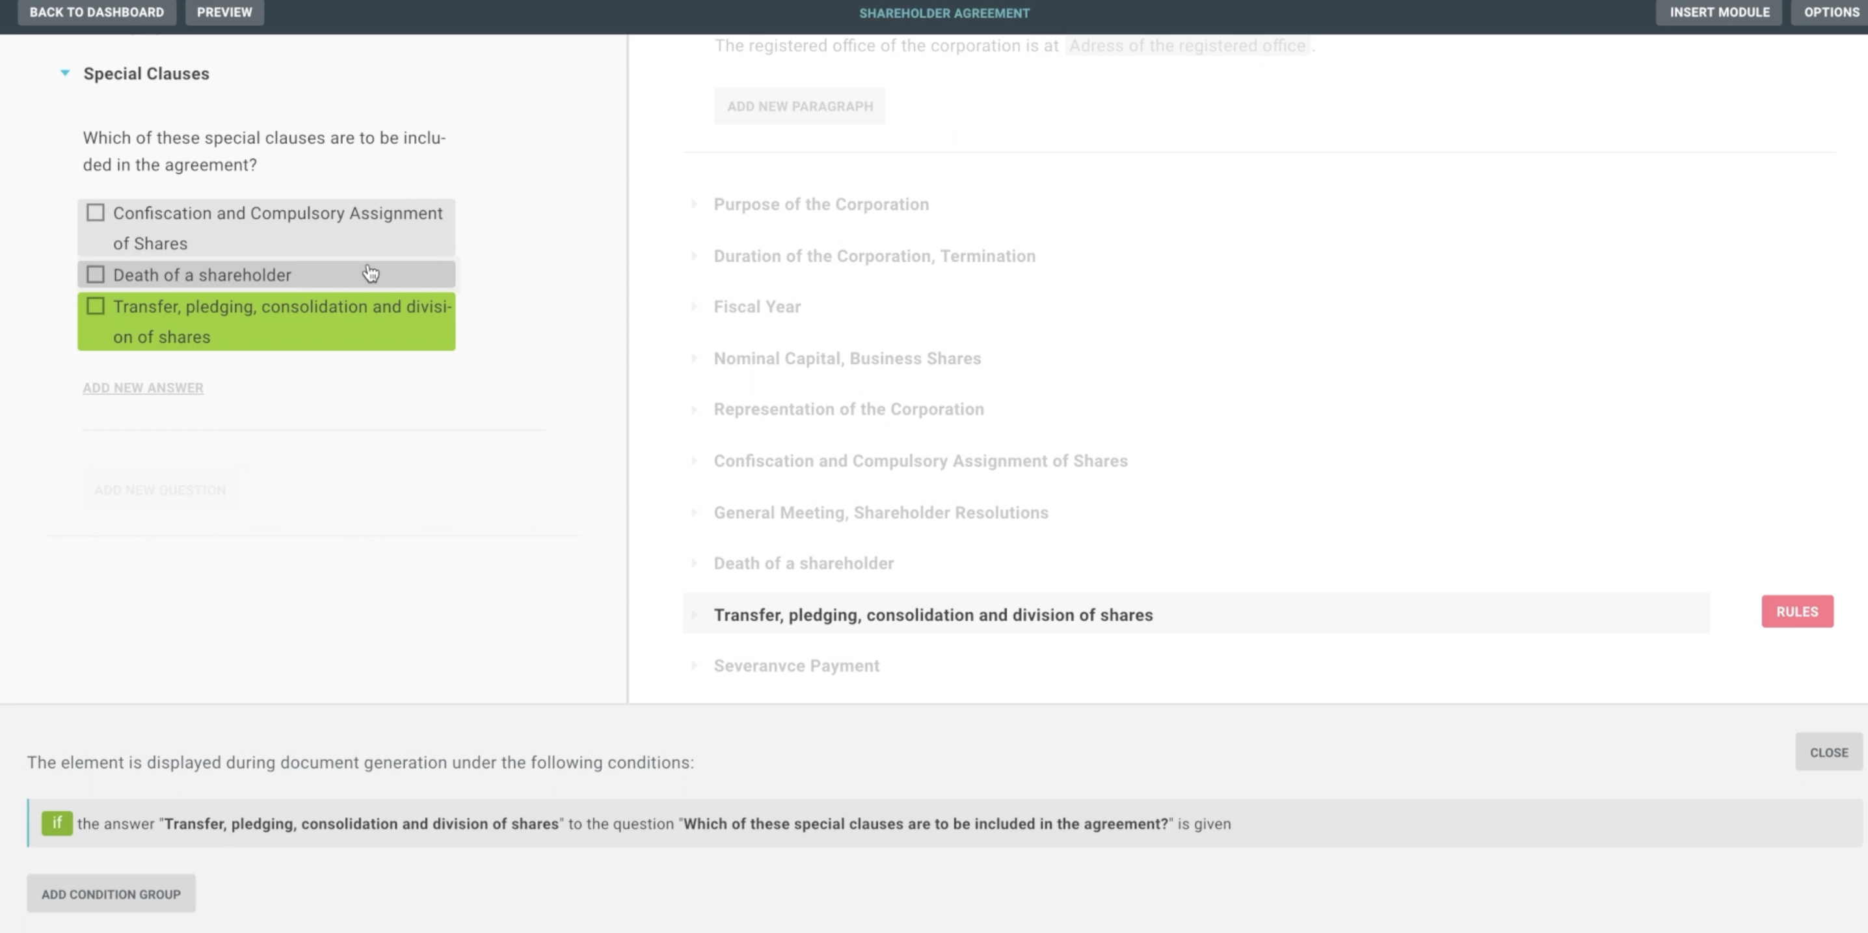1868x933 pixels.
Task: Click the green 'if' condition badge
Action: [x=57, y=824]
